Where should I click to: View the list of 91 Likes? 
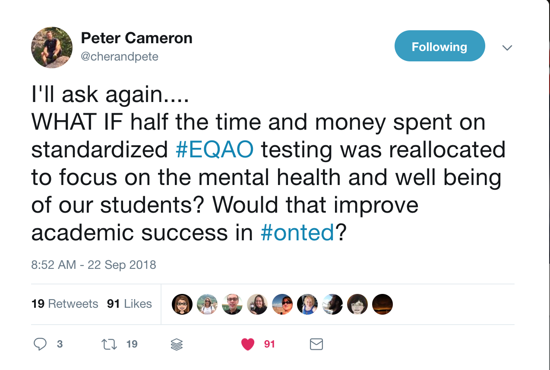coord(130,304)
